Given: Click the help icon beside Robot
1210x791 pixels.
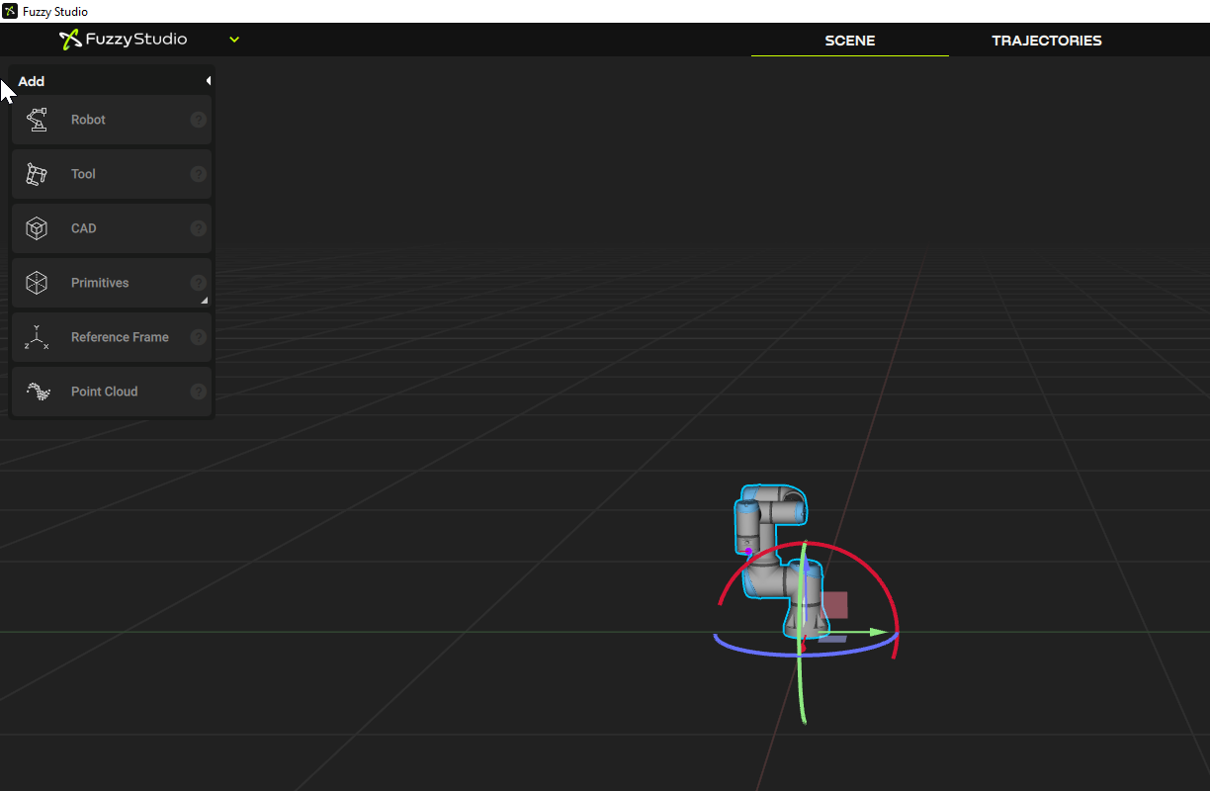Looking at the screenshot, I should click(x=198, y=119).
